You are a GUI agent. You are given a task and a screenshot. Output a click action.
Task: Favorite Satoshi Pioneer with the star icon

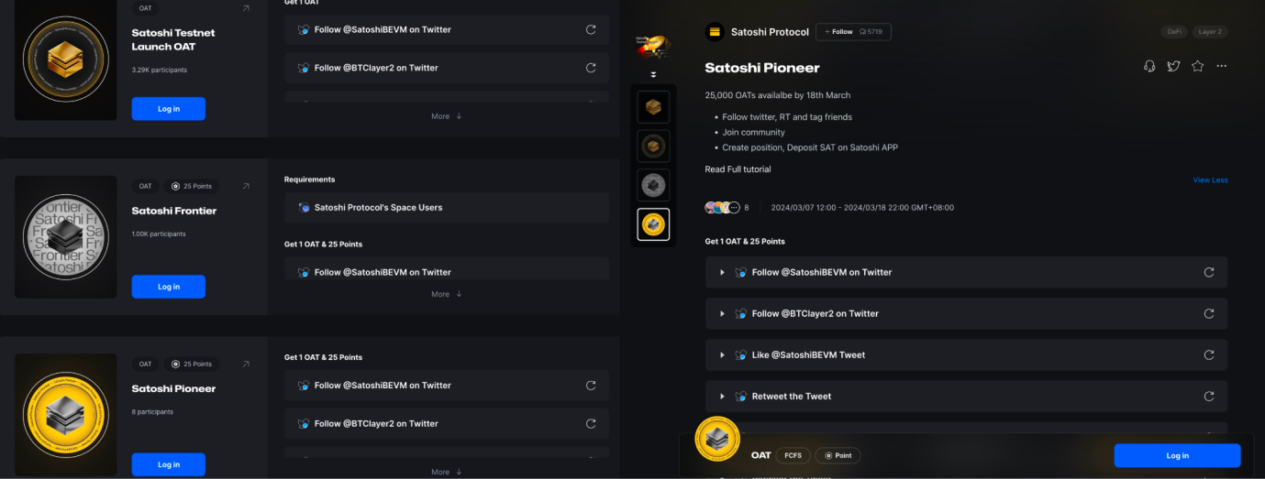pyautogui.click(x=1197, y=66)
